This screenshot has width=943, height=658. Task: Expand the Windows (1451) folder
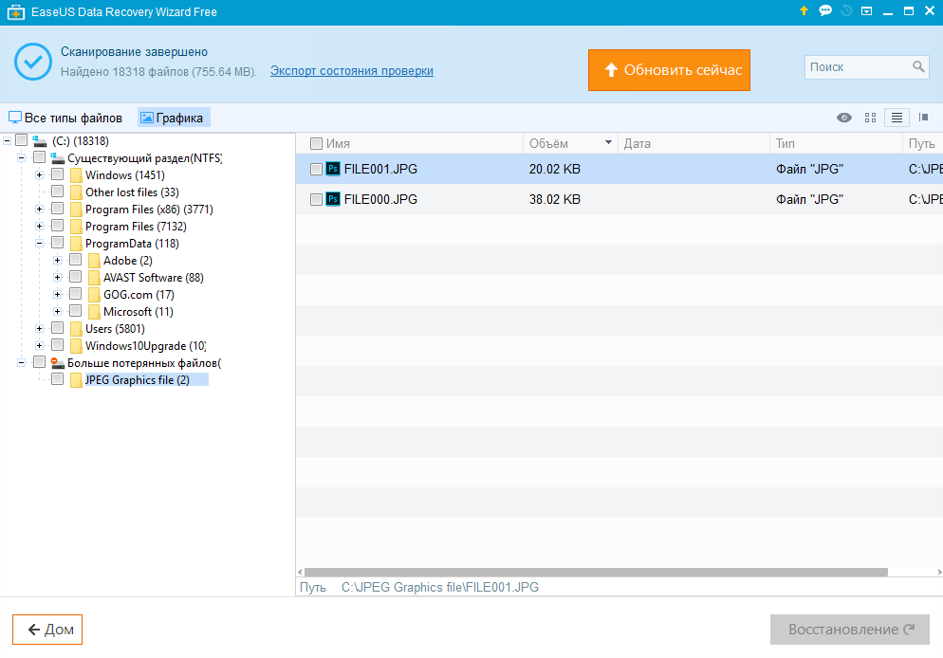40,174
